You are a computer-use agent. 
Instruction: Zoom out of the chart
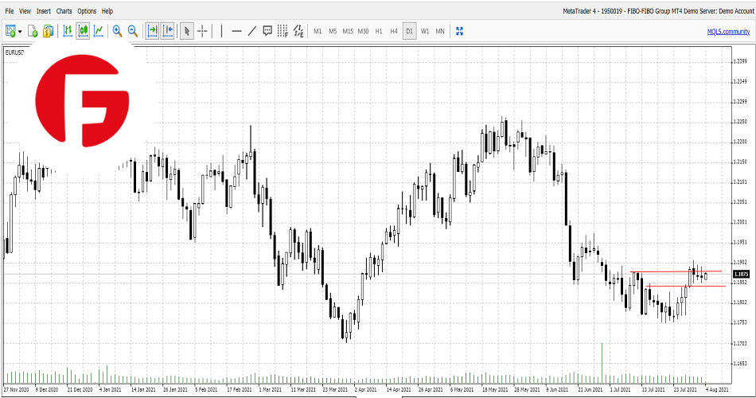pyautogui.click(x=133, y=31)
